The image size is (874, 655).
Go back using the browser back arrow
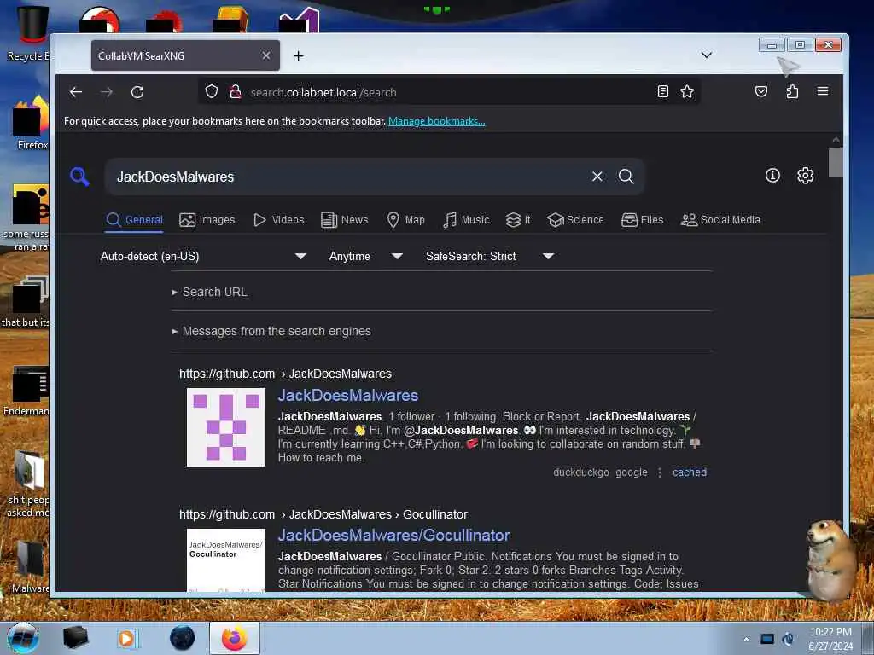click(x=76, y=92)
